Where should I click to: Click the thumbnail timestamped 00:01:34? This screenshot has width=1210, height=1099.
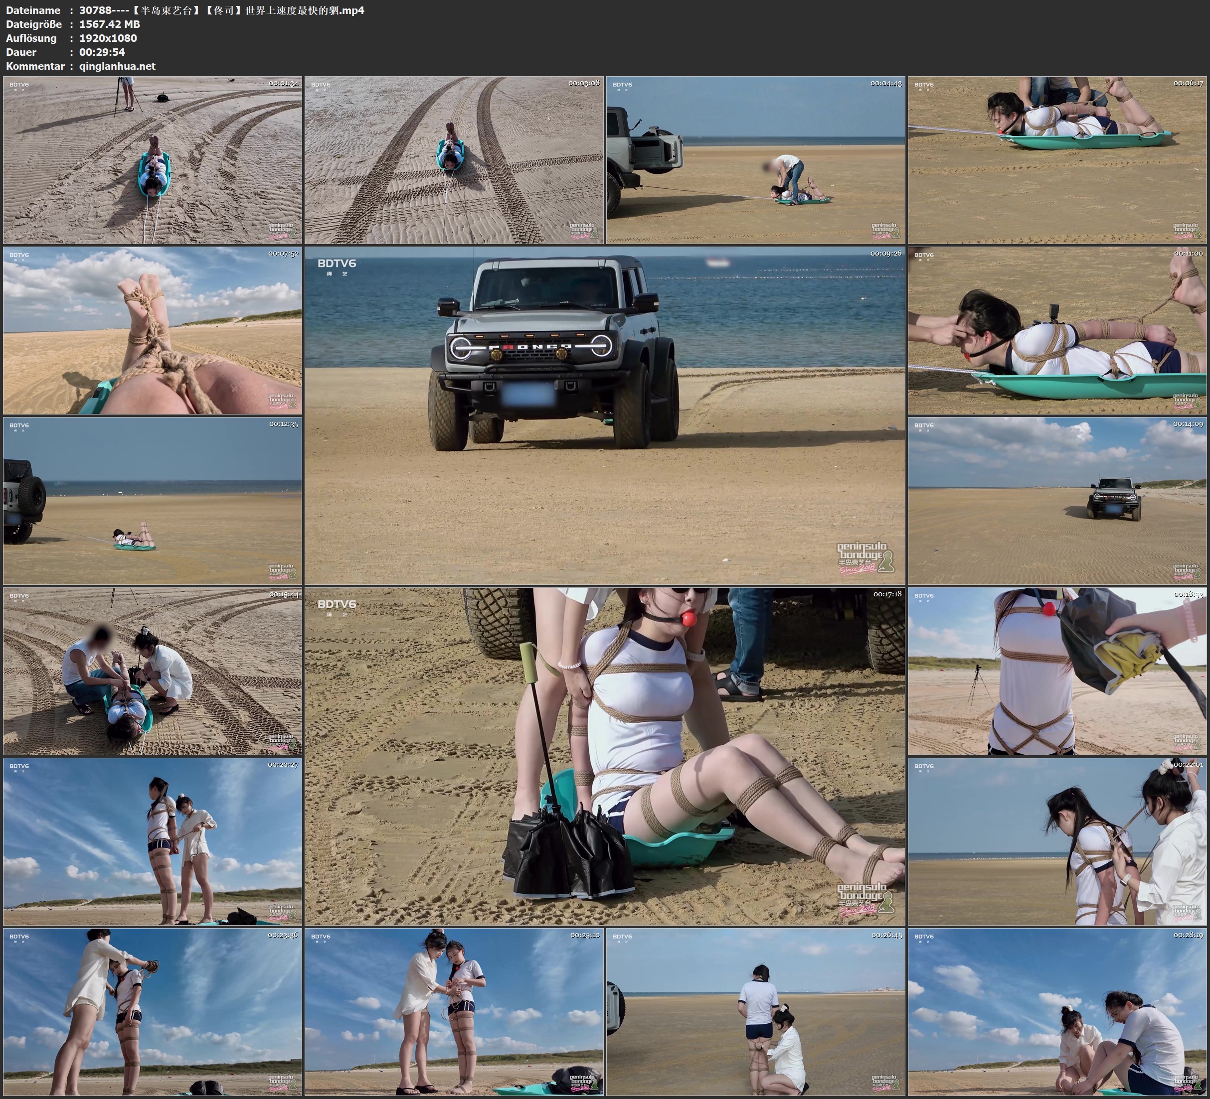click(x=153, y=160)
